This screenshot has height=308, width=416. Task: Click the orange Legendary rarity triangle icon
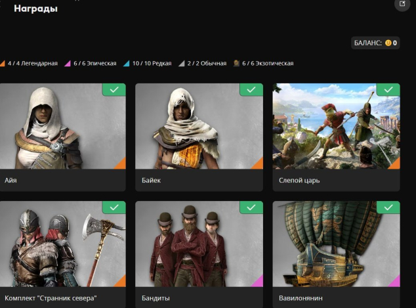[x=2, y=64]
